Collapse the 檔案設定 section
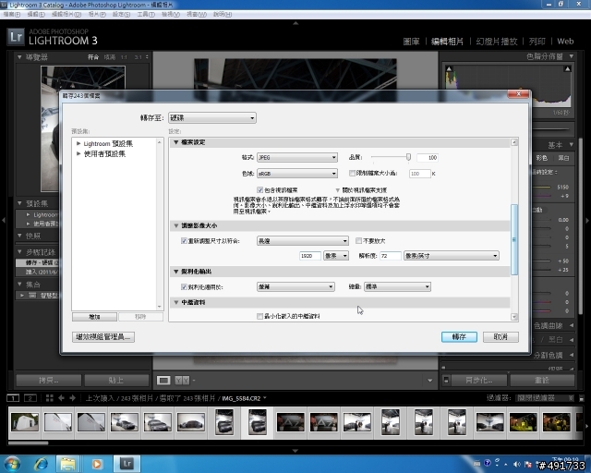The width and height of the screenshot is (591, 473). (176, 142)
